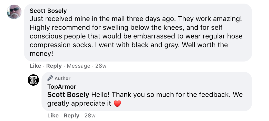The width and height of the screenshot is (269, 121).
Task: Open Scott Bosely's name above his comment
Action: [48, 11]
